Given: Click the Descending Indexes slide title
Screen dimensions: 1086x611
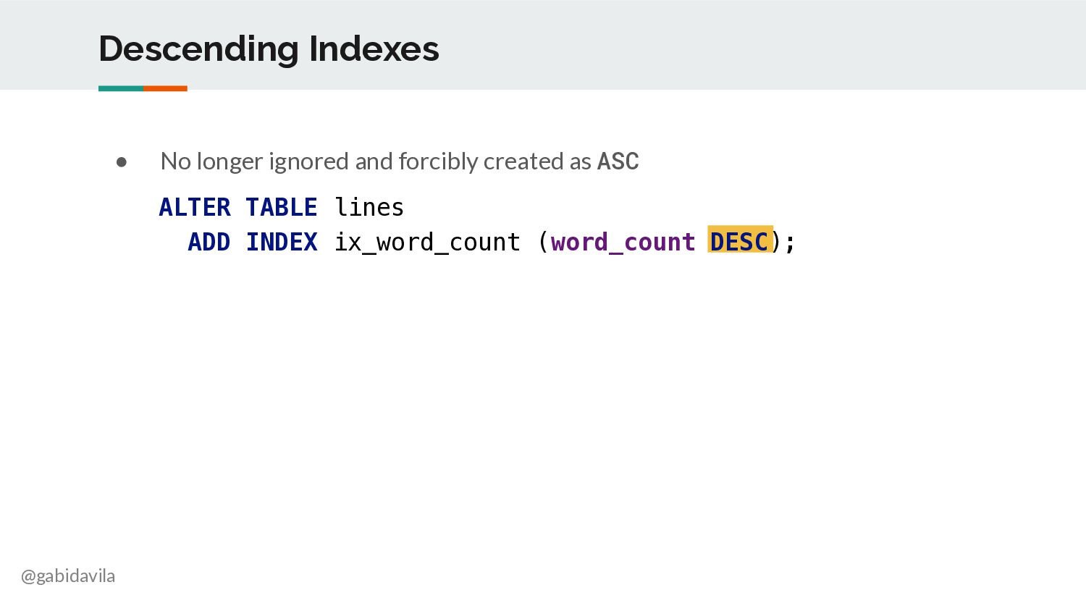Looking at the screenshot, I should [x=269, y=49].
